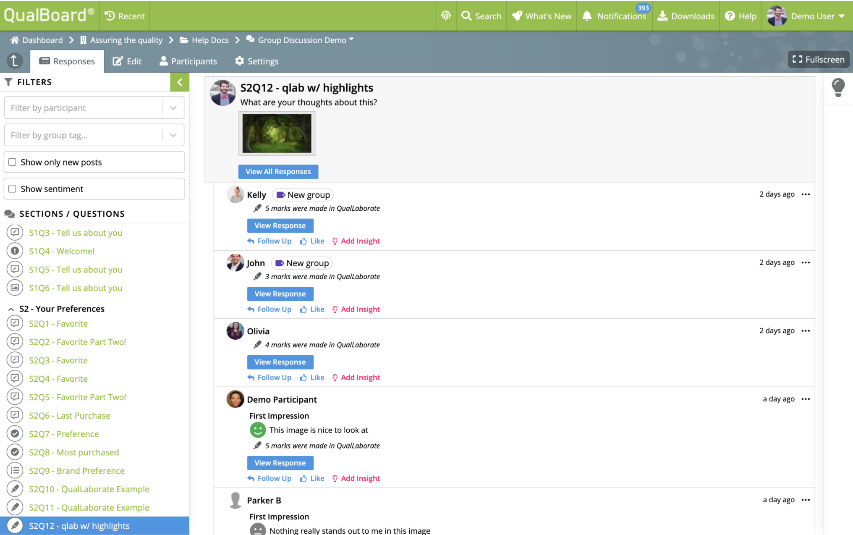Click the View All Responses button

(278, 171)
